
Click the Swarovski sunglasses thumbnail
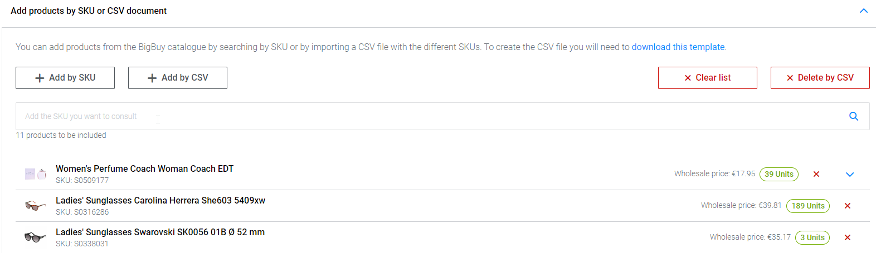(36, 237)
